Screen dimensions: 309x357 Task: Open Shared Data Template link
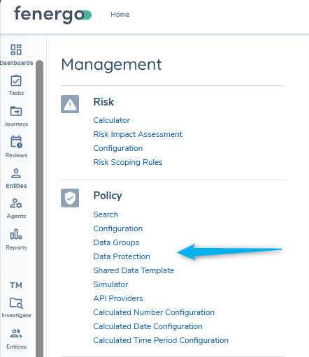coord(134,270)
